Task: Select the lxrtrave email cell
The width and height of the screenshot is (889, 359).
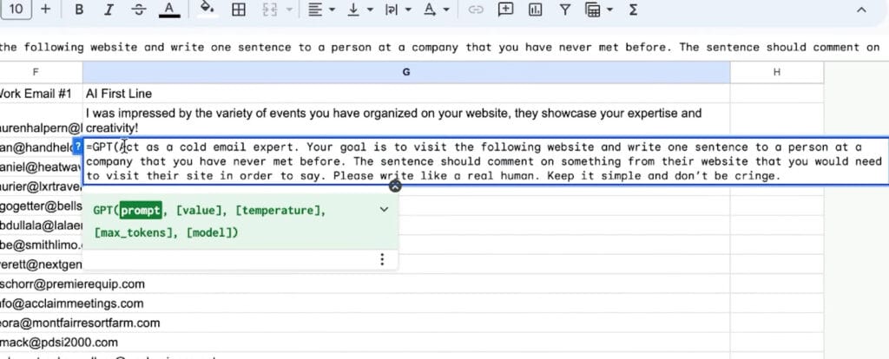Action: [41, 186]
